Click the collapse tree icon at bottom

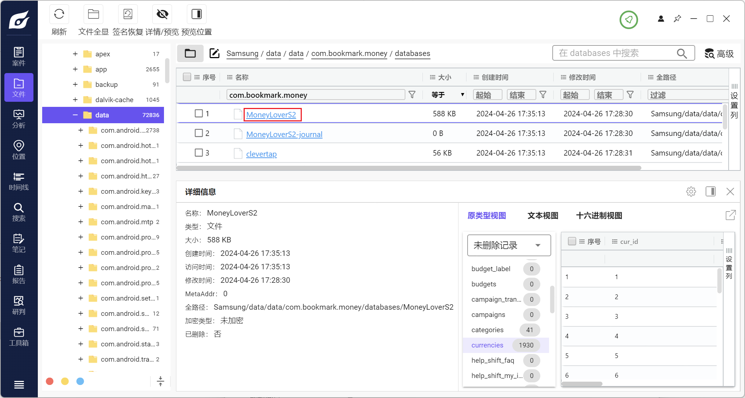pyautogui.click(x=160, y=381)
